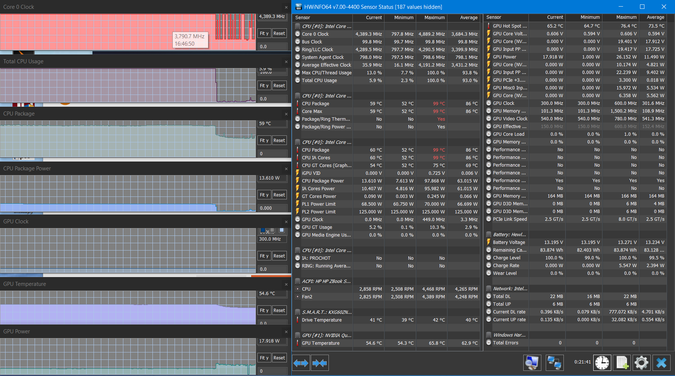Click the Maximum column header in right pane
This screenshot has width=675, height=376.
(620, 17)
